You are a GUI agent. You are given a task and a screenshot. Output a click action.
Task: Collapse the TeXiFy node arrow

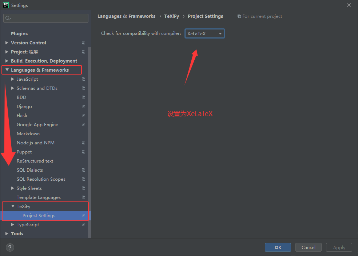click(x=13, y=206)
